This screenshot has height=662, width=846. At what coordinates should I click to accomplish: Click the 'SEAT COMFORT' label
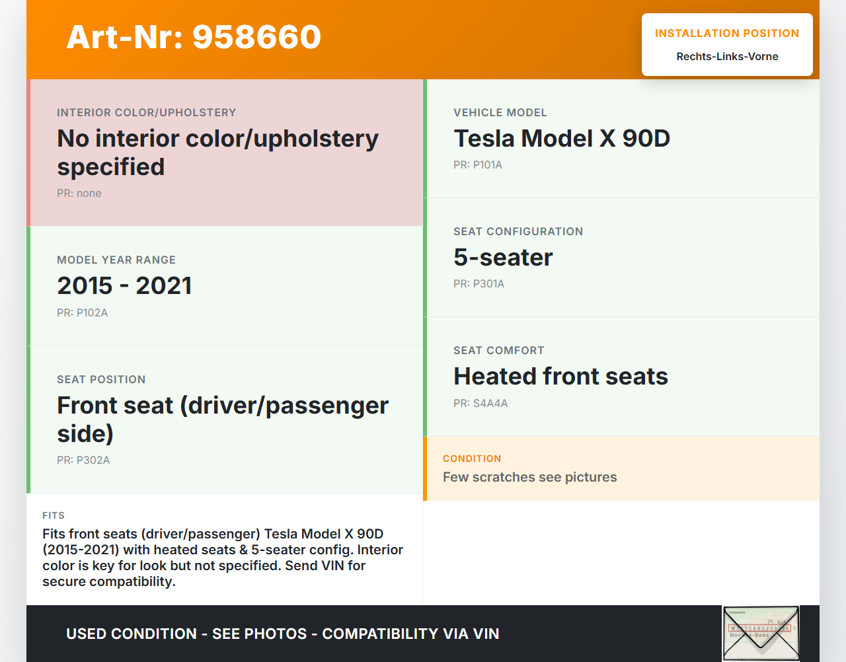coord(499,350)
